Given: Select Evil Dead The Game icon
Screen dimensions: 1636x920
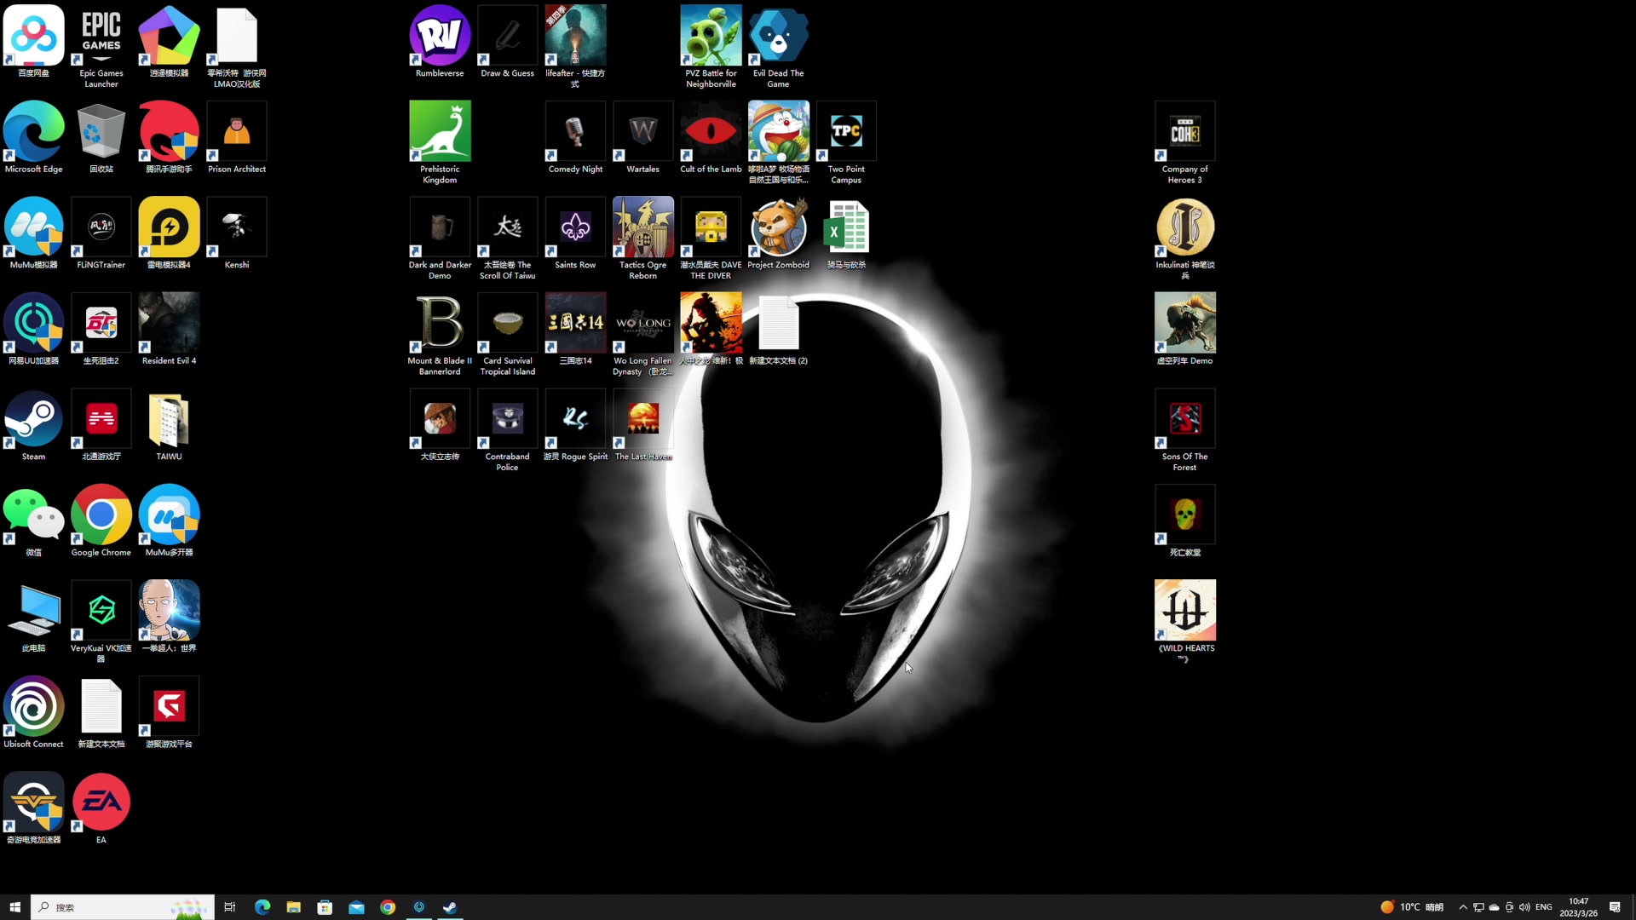Looking at the screenshot, I should [779, 46].
